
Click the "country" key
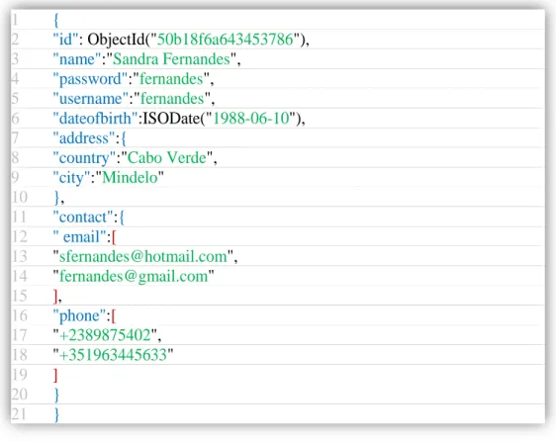(84, 158)
